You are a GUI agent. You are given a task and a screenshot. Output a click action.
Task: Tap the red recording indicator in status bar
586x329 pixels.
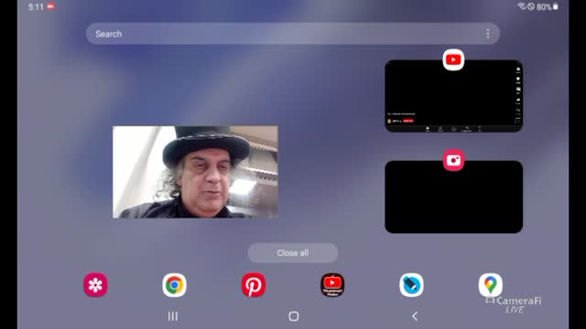tap(51, 6)
